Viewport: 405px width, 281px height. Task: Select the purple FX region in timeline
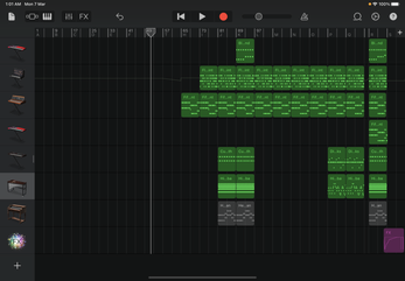(x=393, y=240)
